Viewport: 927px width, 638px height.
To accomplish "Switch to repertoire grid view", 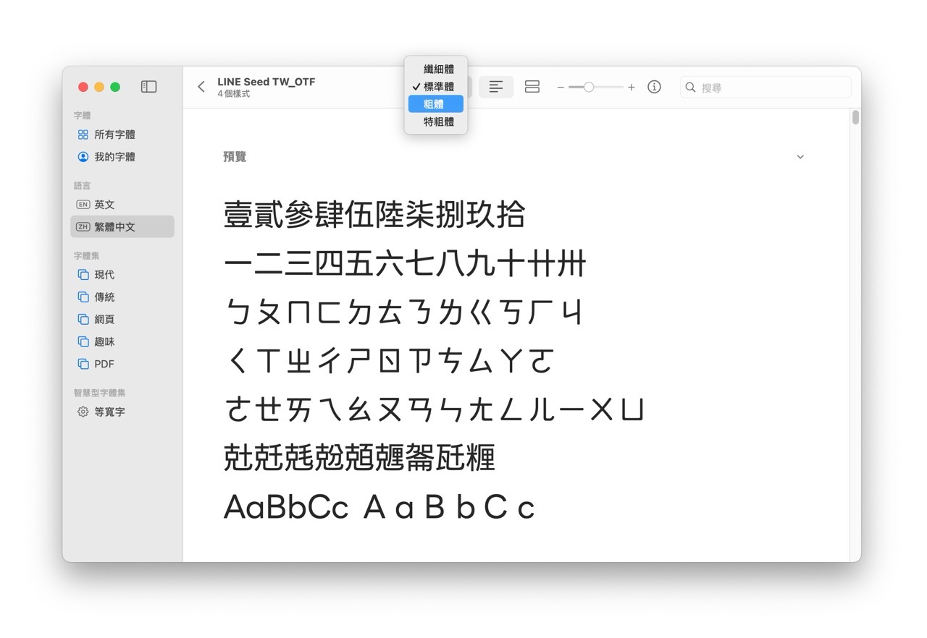I will coord(532,87).
